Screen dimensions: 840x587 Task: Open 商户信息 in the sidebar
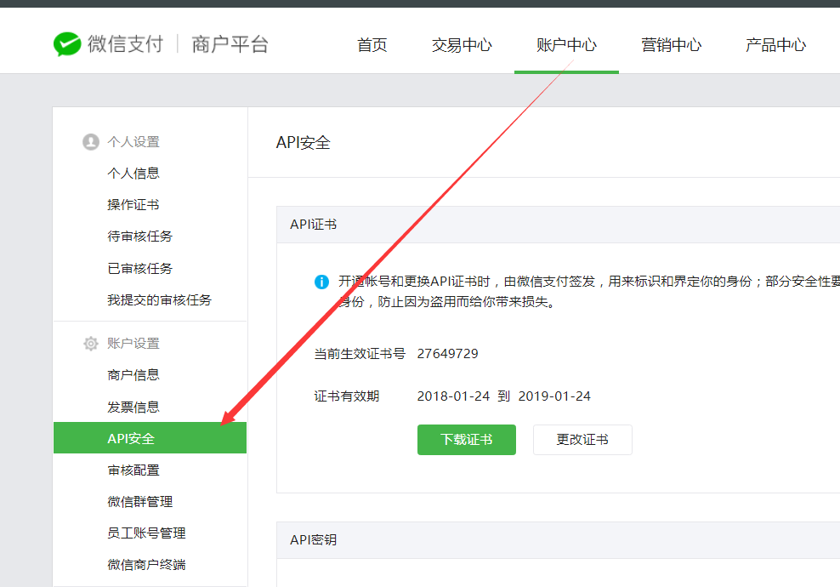pos(133,375)
